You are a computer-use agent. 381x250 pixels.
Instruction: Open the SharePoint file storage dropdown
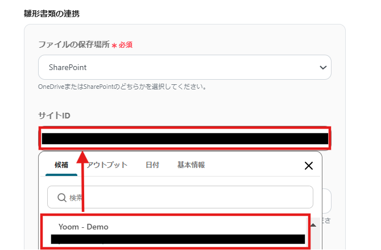tap(185, 67)
